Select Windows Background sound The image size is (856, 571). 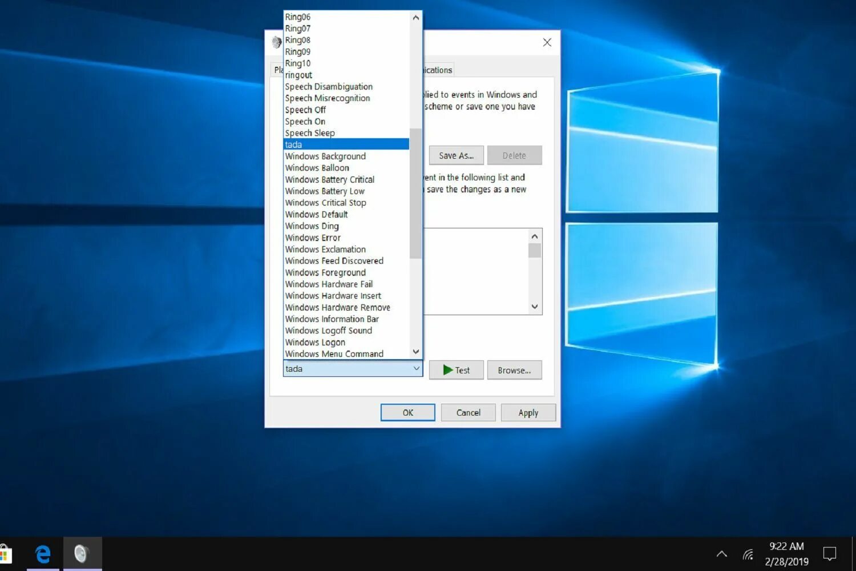(x=346, y=156)
